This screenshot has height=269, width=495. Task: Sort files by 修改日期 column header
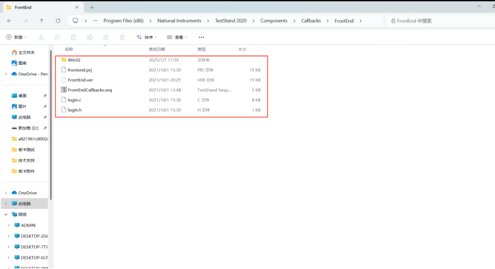click(x=157, y=49)
